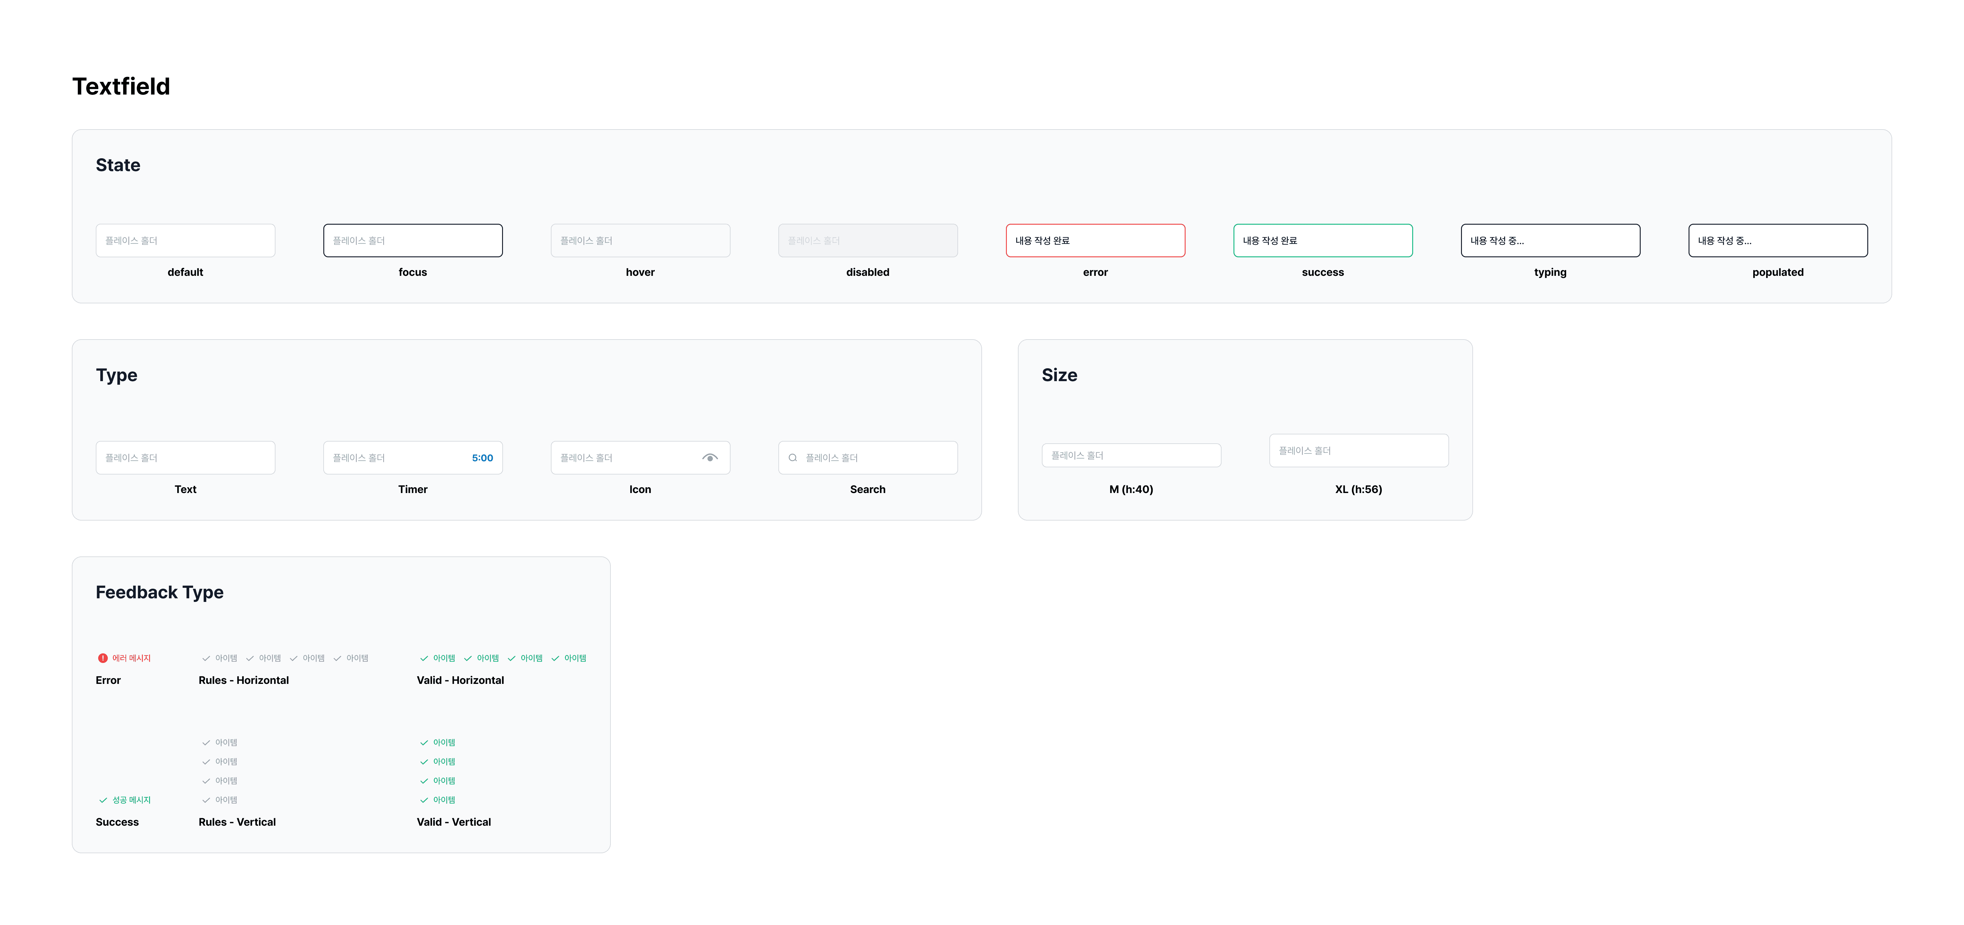Click the hover state textfield

tap(640, 241)
